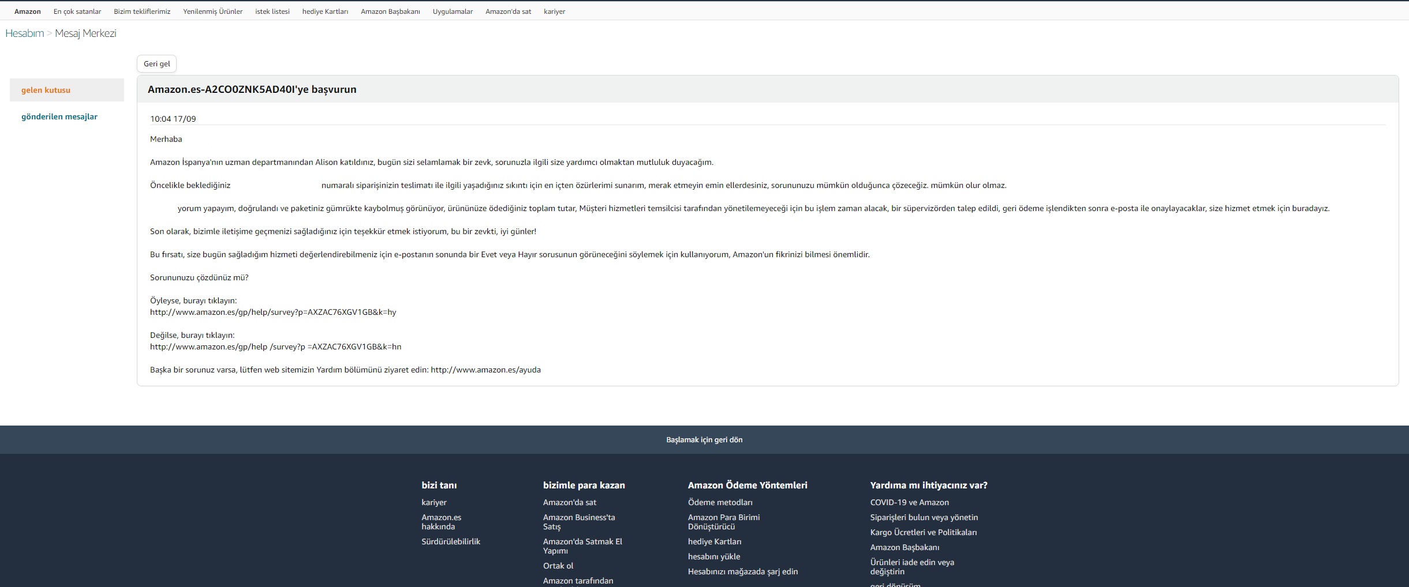Open Uygulamalar in top navigation
The image size is (1409, 587).
[453, 12]
